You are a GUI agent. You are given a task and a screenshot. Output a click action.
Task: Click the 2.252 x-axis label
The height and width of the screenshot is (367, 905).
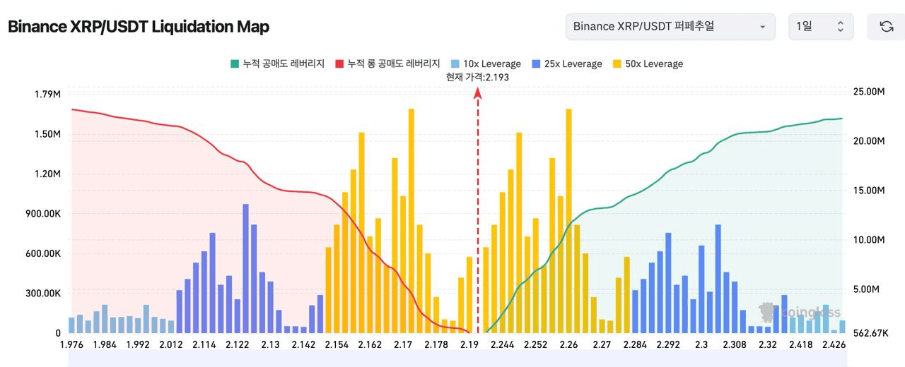536,344
